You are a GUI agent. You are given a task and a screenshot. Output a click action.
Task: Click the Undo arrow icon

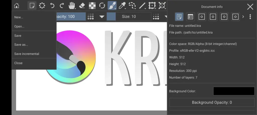click(x=52, y=5)
